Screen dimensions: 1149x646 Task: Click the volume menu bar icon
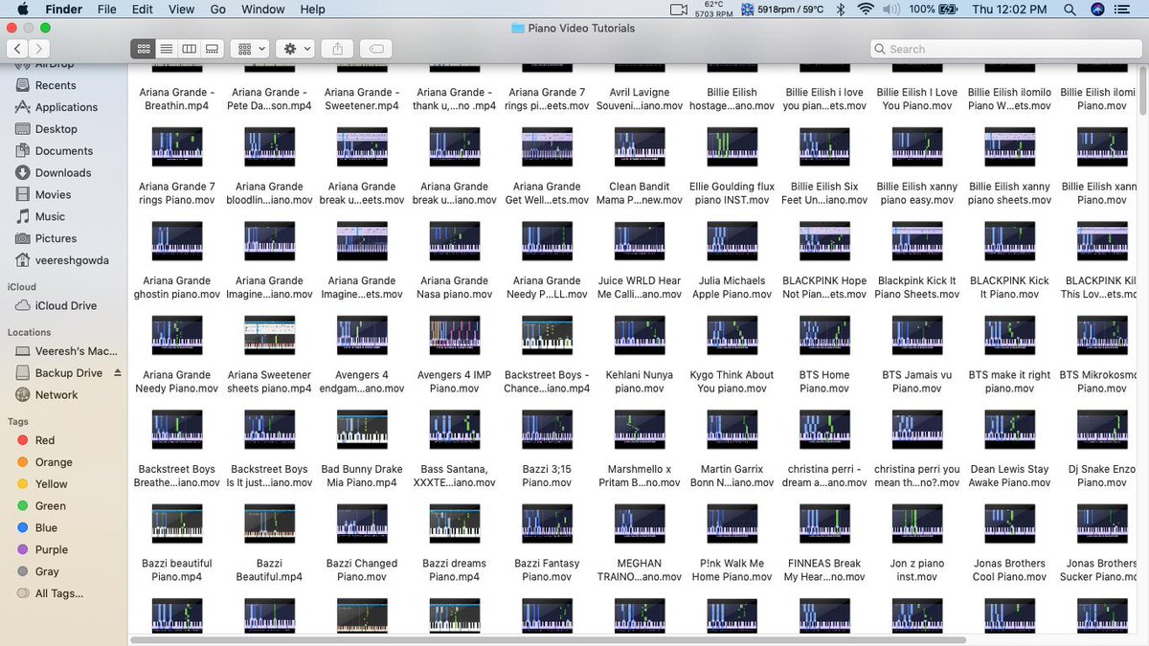pyautogui.click(x=891, y=10)
